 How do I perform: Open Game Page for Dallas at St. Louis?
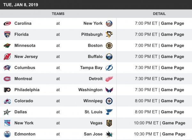coord(172,112)
